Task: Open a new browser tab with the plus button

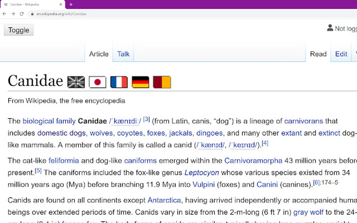Action: 71,5
